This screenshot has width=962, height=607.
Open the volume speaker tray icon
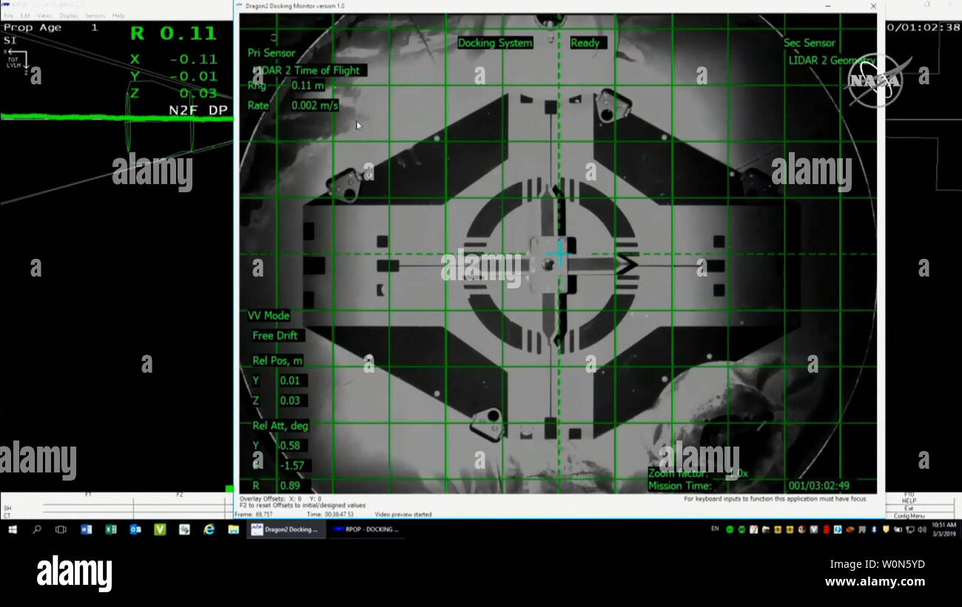(x=922, y=529)
